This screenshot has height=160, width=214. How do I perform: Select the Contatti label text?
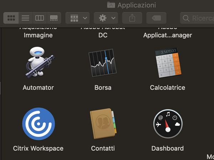click(x=103, y=148)
